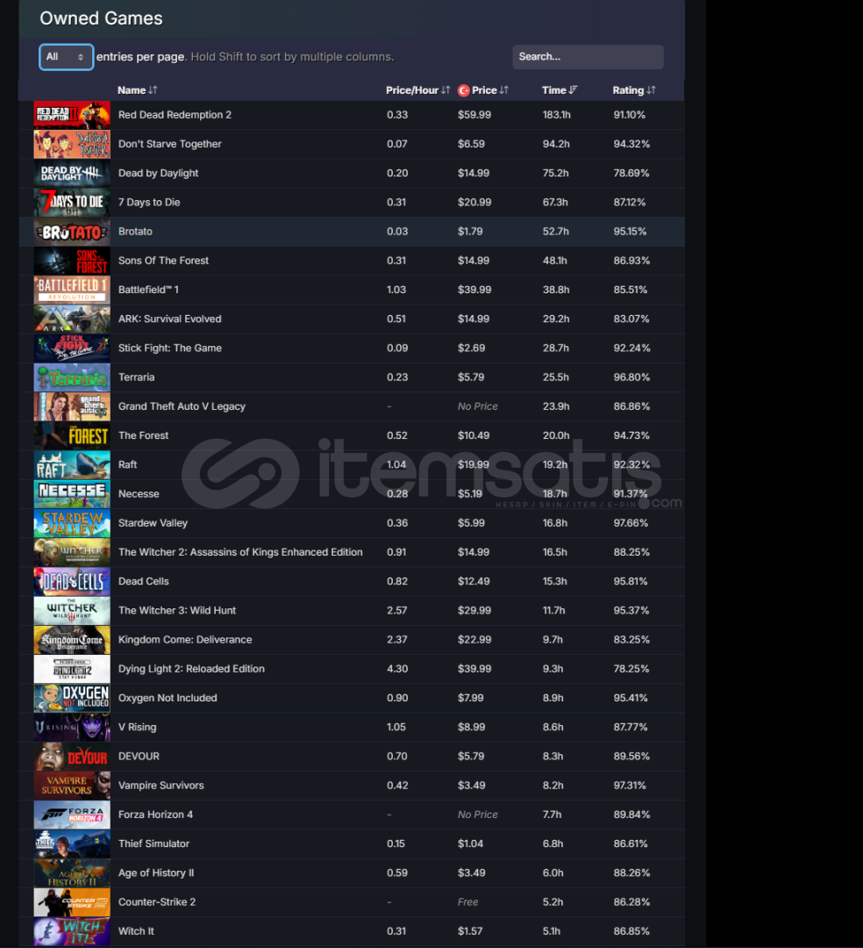Click the sort arrows beside Rating
Viewport: 863px width, 948px height.
[x=651, y=90]
